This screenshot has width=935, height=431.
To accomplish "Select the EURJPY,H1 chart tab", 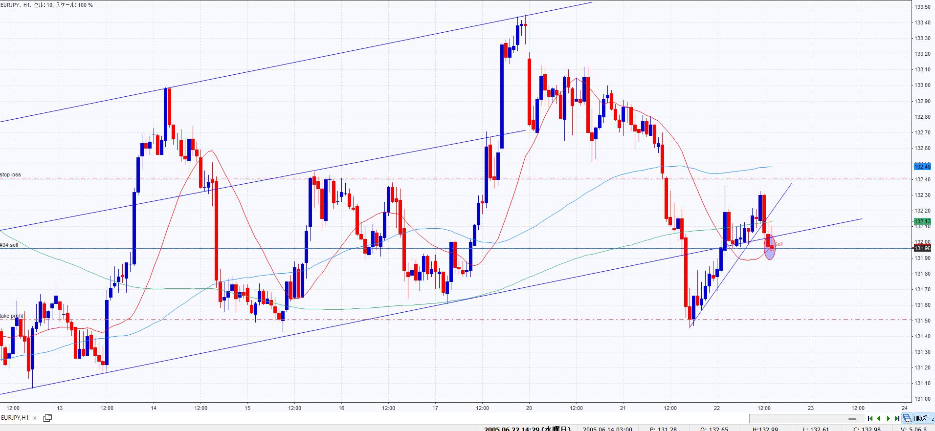I will 15,418.
